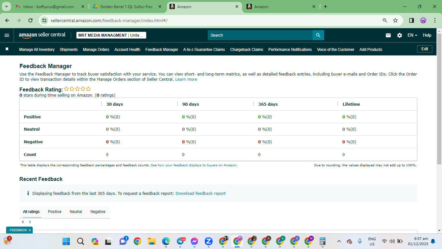Screen dimensions: 442x249
Task: Open Manage All Inventory
Action: point(37,50)
